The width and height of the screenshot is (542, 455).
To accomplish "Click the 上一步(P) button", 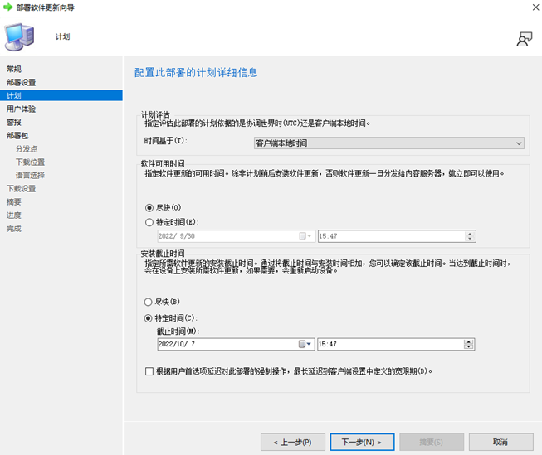I will [293, 442].
